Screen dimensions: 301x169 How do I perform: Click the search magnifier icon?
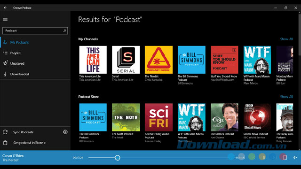[x=65, y=31]
